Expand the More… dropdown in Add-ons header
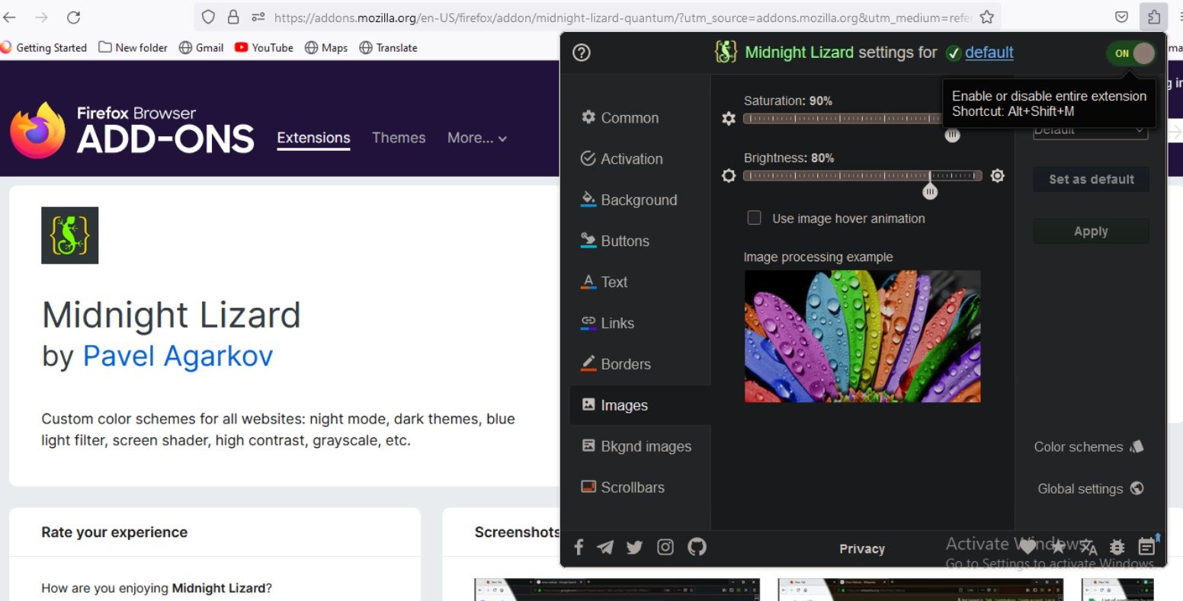Image resolution: width=1183 pixels, height=601 pixels. (x=476, y=138)
